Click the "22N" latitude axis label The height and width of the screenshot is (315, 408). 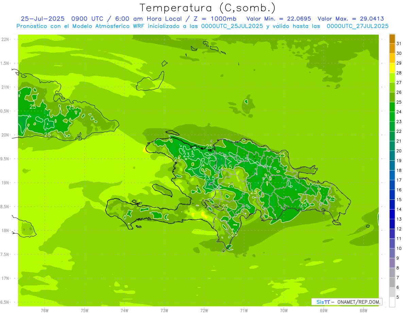5,39
